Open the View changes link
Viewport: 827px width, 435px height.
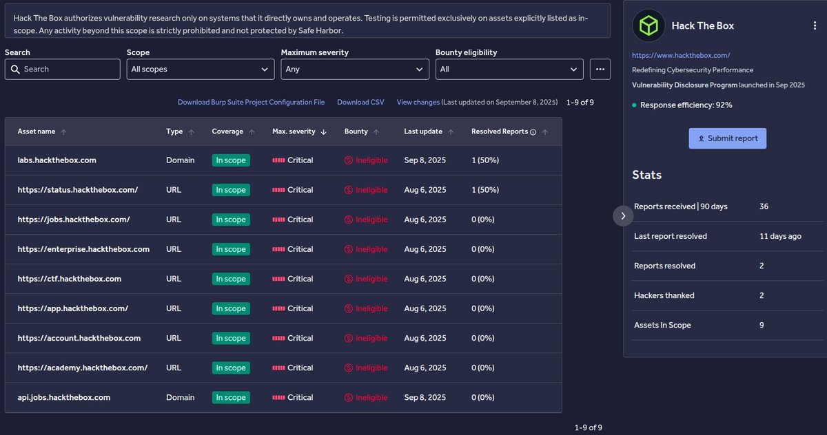(418, 102)
